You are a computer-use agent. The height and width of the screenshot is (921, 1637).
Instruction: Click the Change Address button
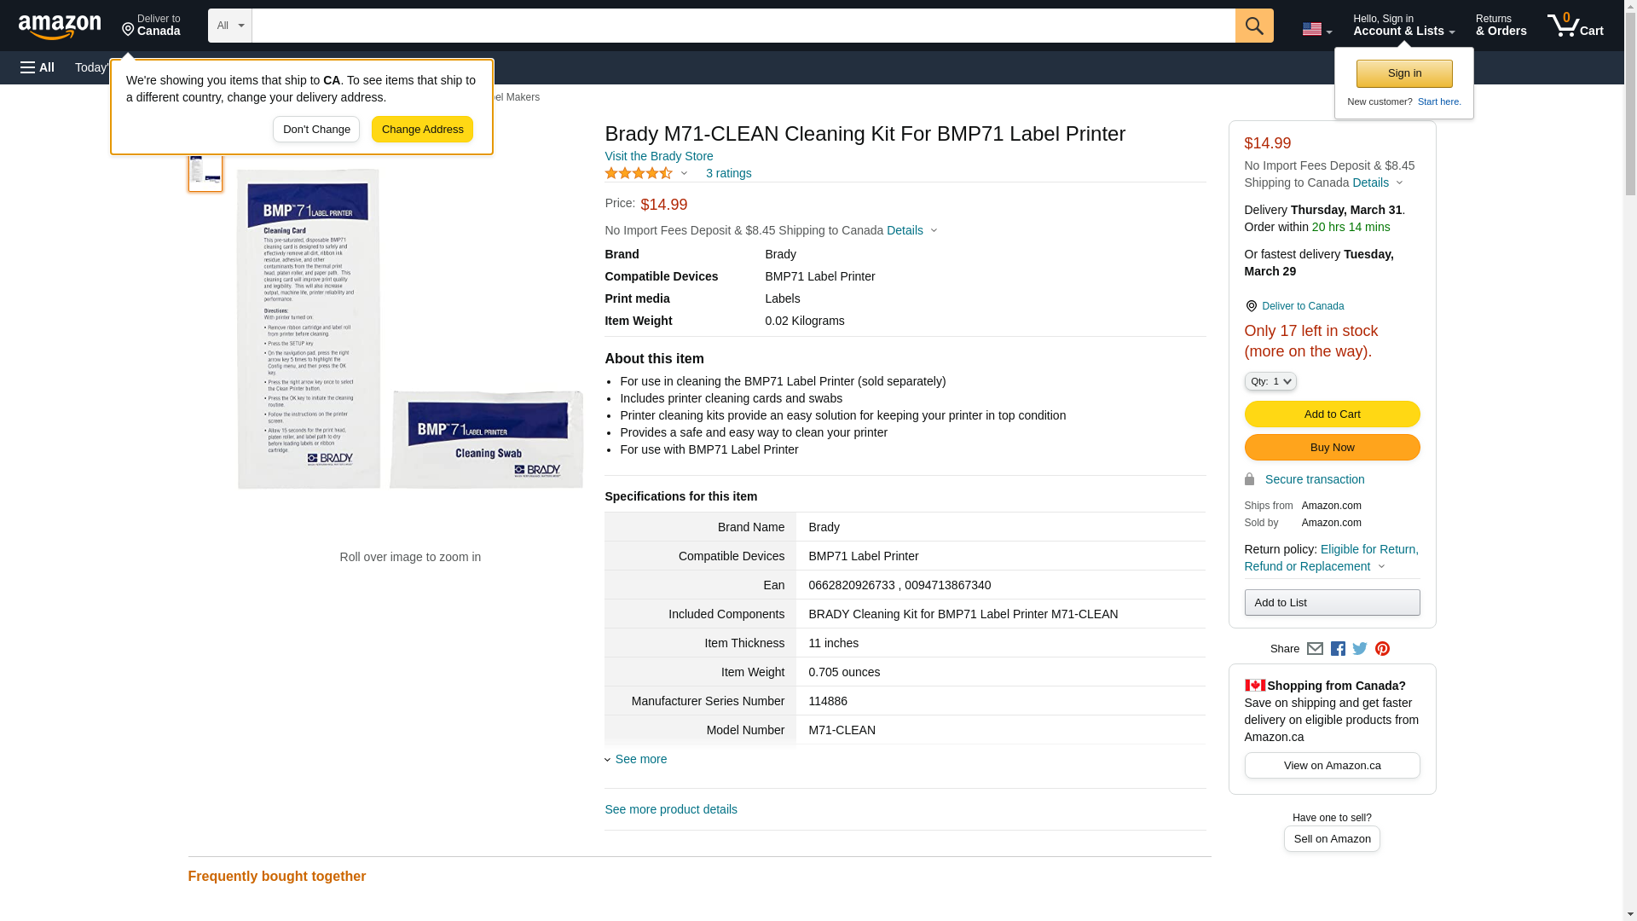422,130
